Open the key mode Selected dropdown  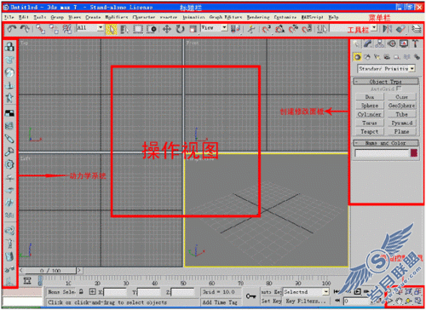point(306,292)
